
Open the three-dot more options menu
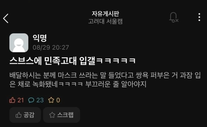click(199, 17)
